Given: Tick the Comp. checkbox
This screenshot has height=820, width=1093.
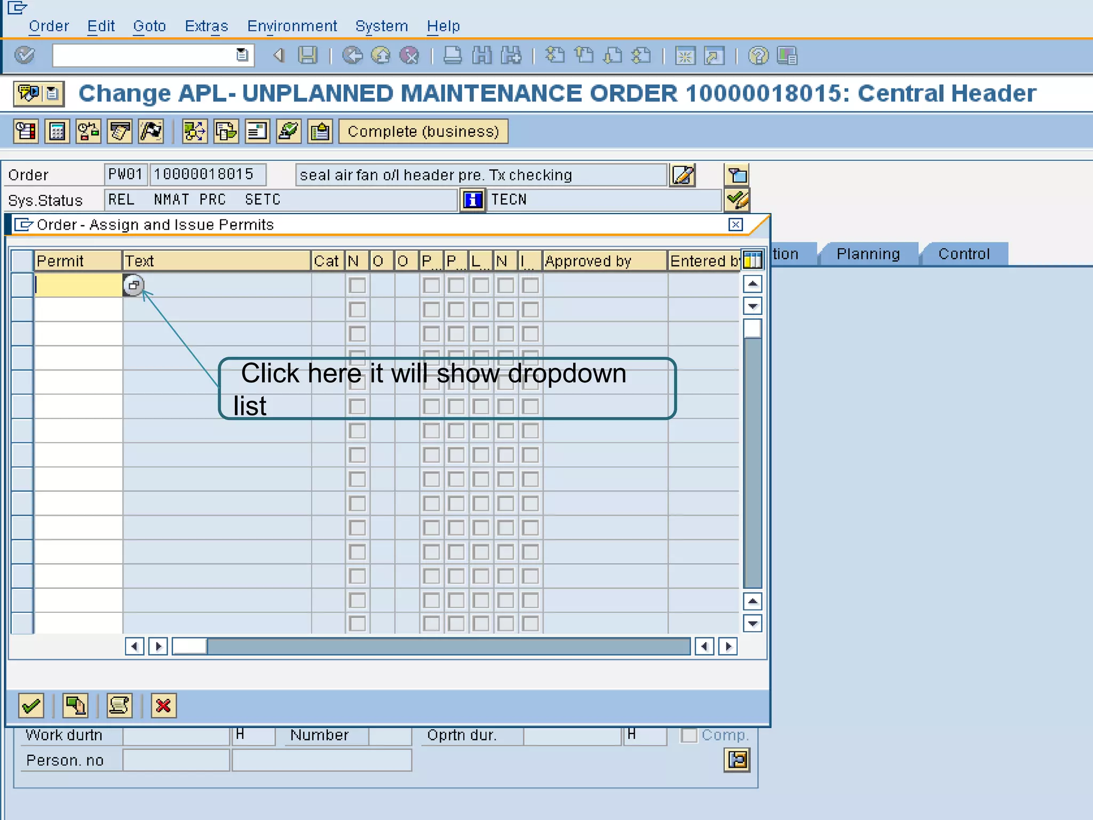Looking at the screenshot, I should click(689, 735).
